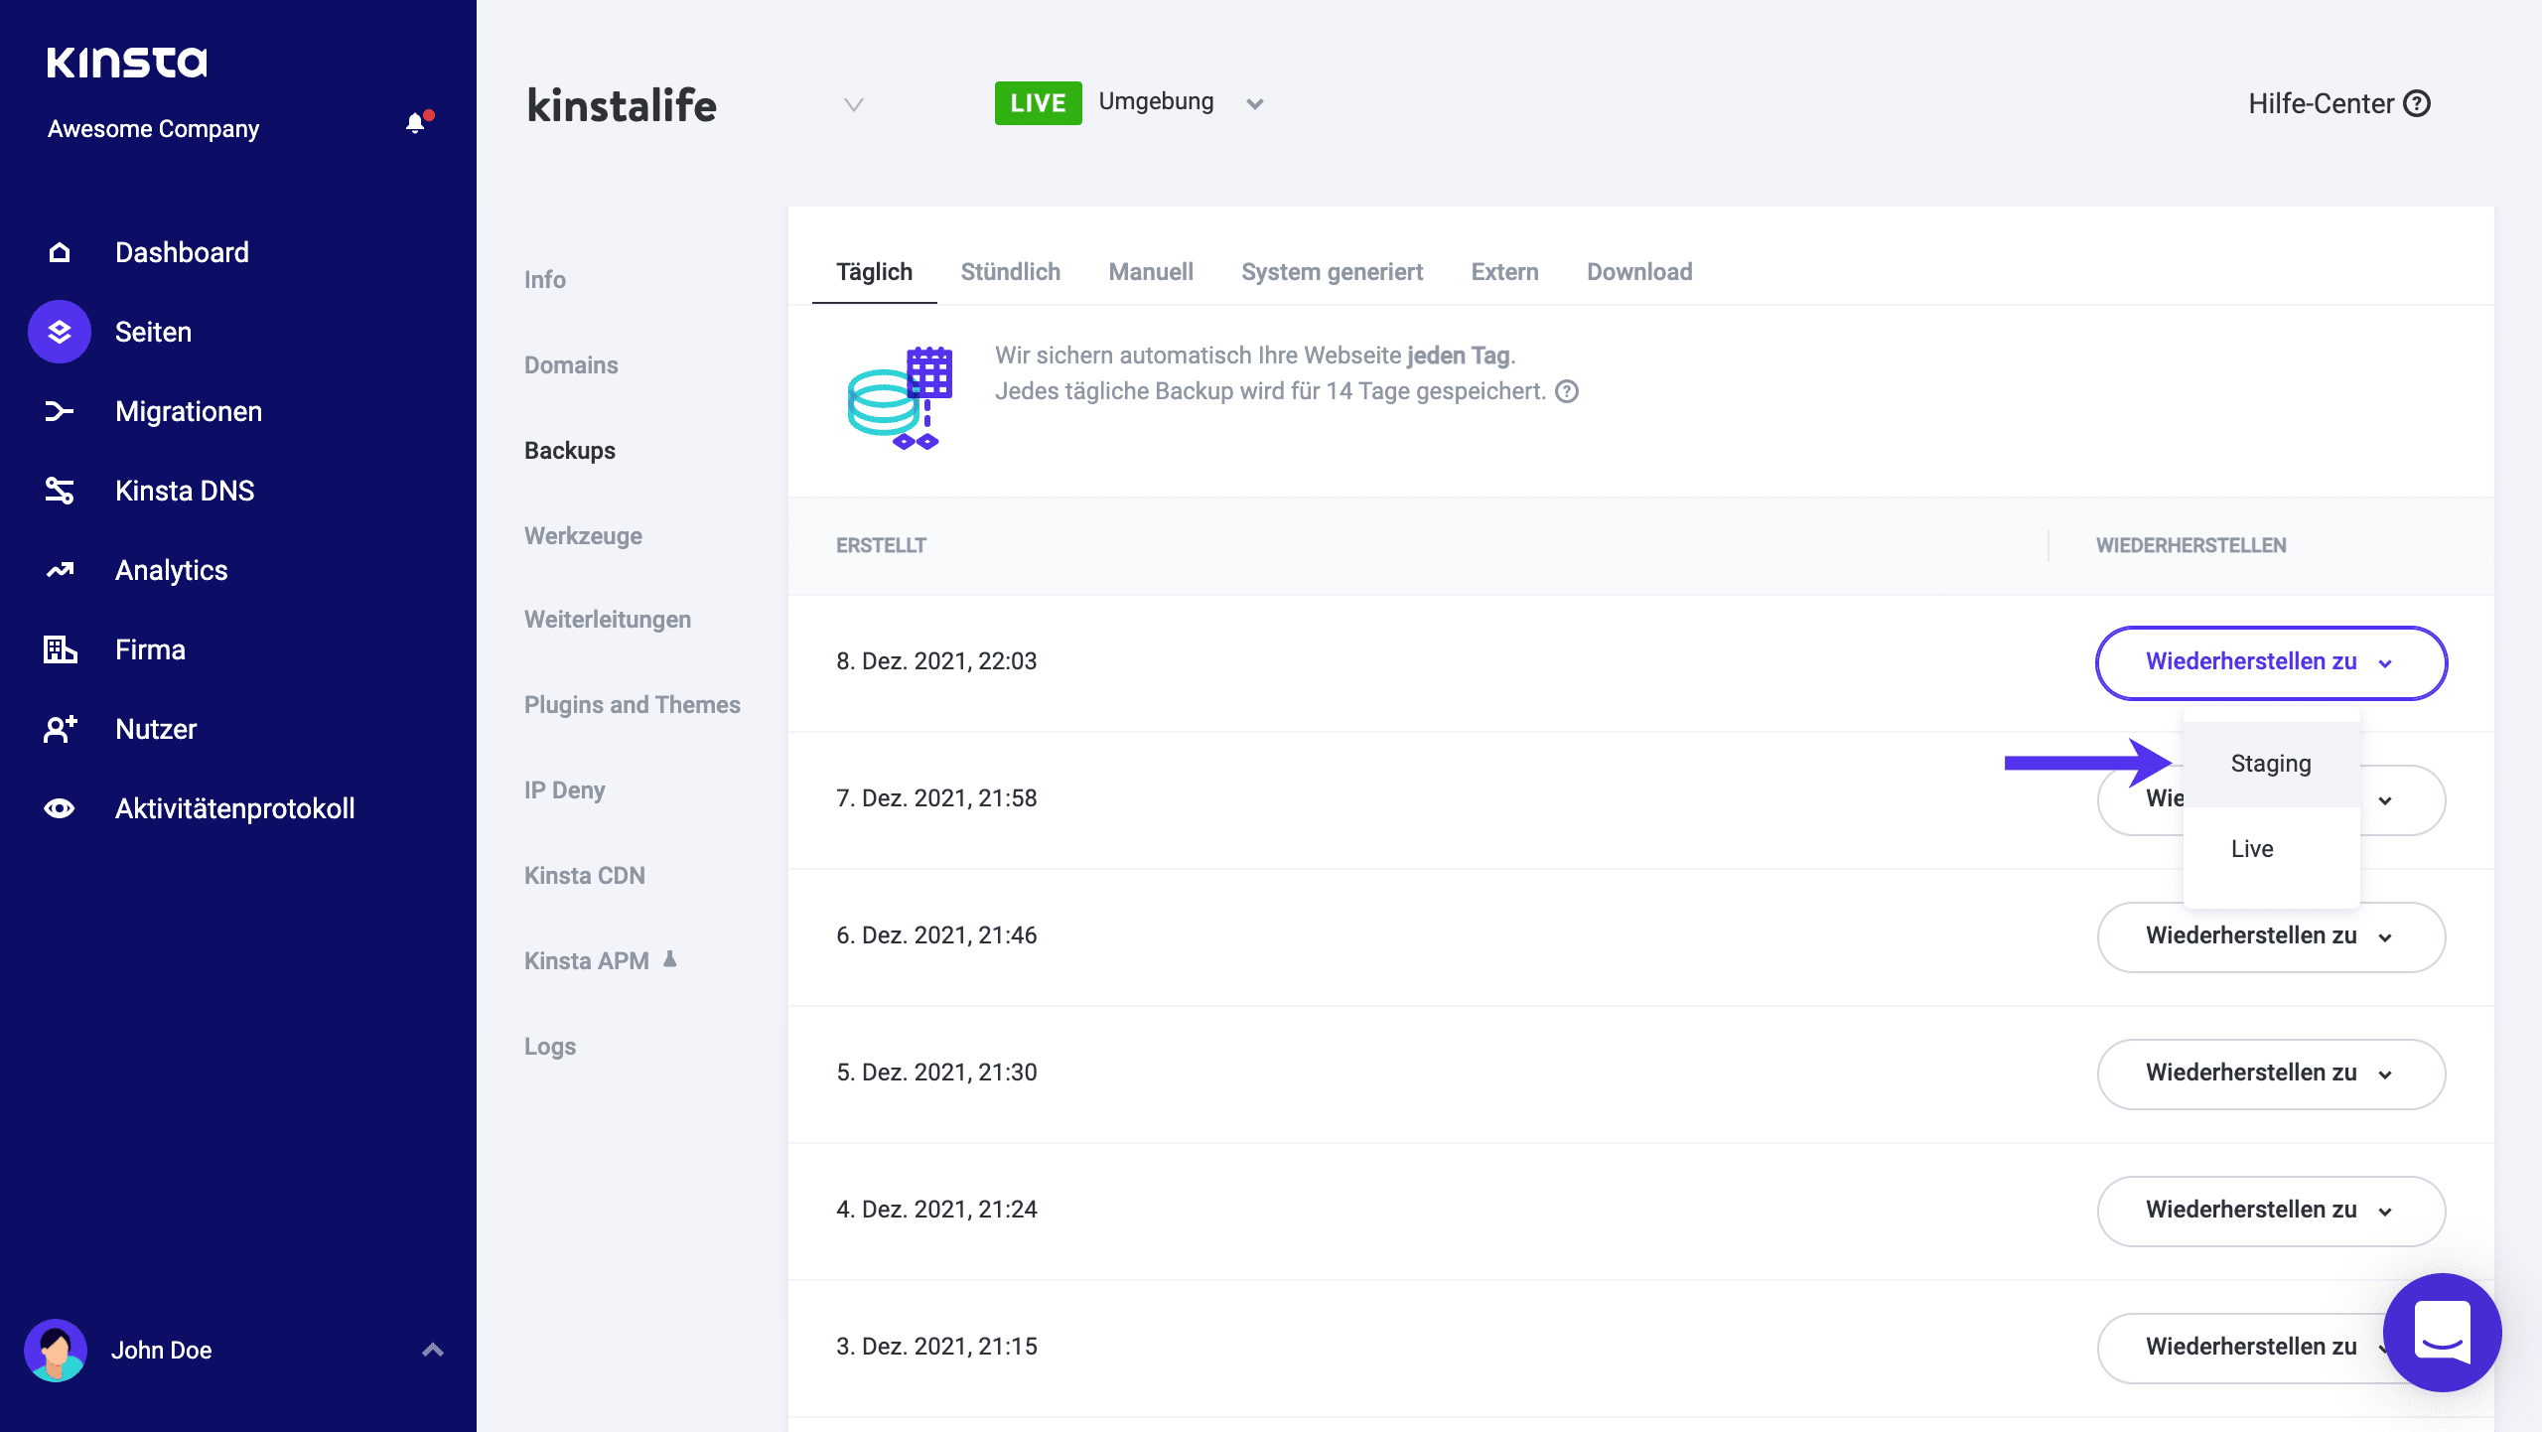The width and height of the screenshot is (2542, 1432).
Task: Click the backup retention help icon
Action: click(x=1567, y=391)
